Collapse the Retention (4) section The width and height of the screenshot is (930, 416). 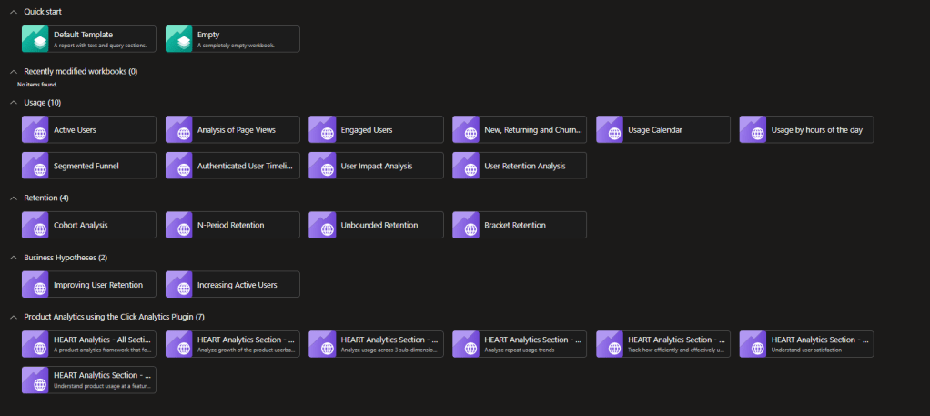13,198
